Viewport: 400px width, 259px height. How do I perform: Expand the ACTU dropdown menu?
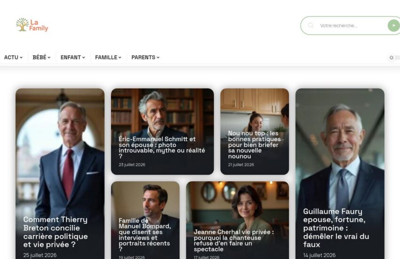click(x=13, y=57)
